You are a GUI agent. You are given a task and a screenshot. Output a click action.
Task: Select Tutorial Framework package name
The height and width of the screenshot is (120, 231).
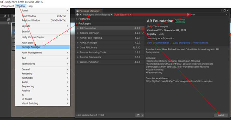pos(90,57)
